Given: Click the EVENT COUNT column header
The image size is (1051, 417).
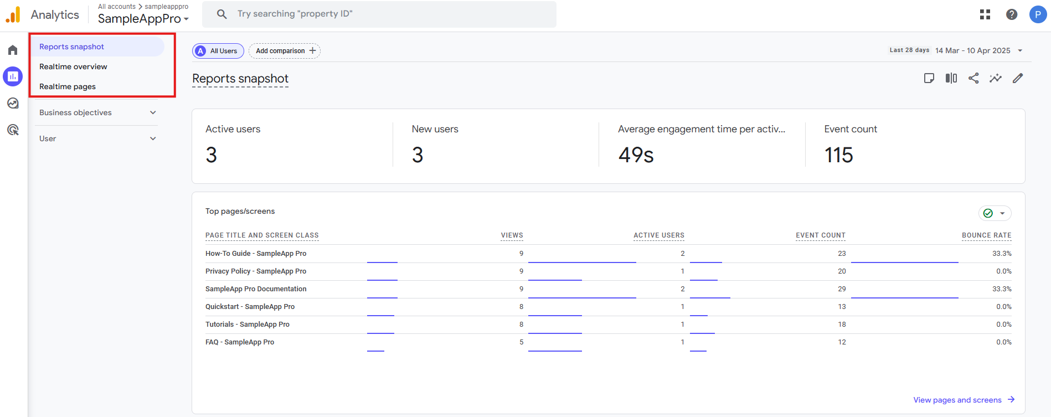Looking at the screenshot, I should (821, 235).
